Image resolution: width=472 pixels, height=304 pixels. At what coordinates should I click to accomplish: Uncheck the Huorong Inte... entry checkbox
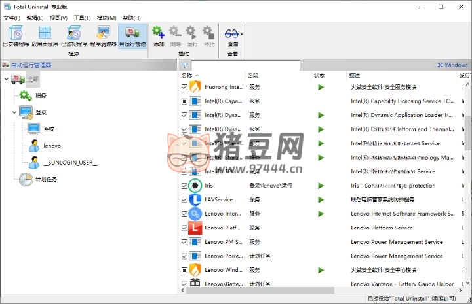pos(184,87)
